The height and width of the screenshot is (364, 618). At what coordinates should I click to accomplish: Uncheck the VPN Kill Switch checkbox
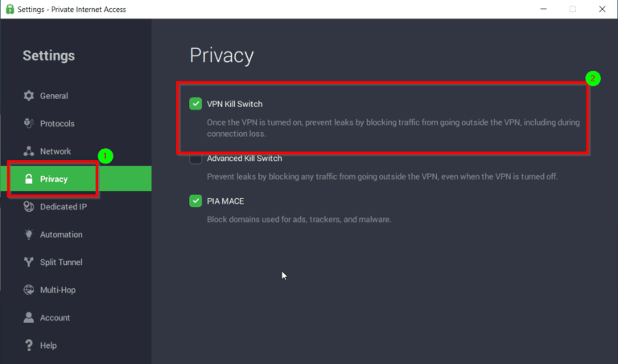click(x=196, y=104)
